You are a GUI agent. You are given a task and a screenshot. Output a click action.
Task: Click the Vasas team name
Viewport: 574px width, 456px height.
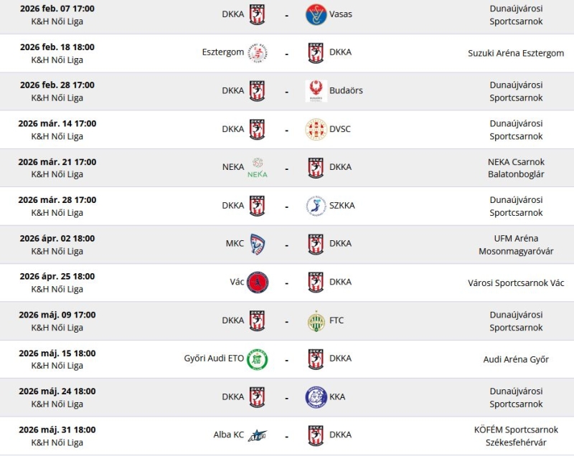pyautogui.click(x=340, y=14)
